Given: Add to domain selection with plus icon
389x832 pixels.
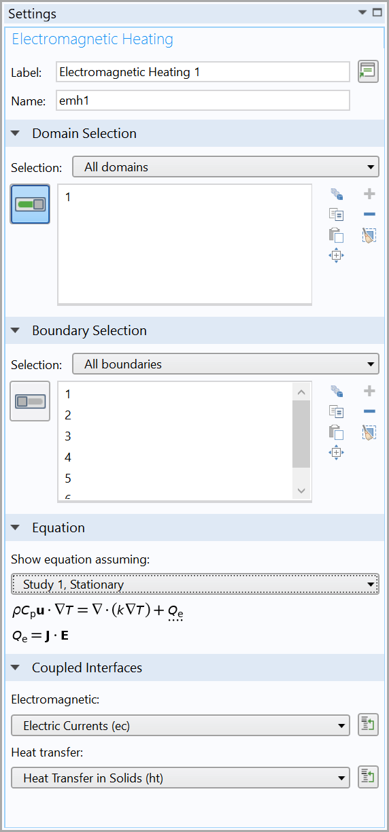Looking at the screenshot, I should pyautogui.click(x=369, y=194).
